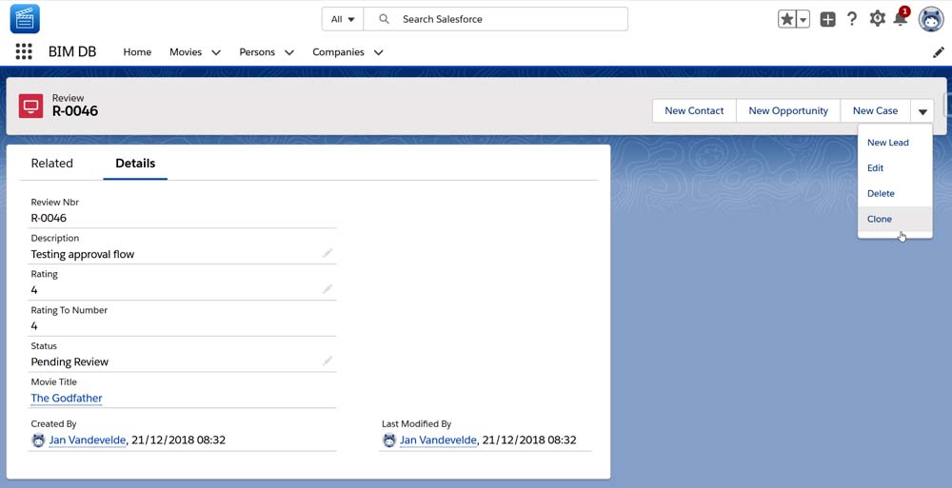Choose Clone from the actions menu
The width and height of the screenshot is (952, 488).
(x=895, y=219)
